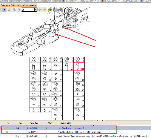Viewport: 151px width, 138px height.
Task: Open the part number link on row 15
Action: [32, 136]
